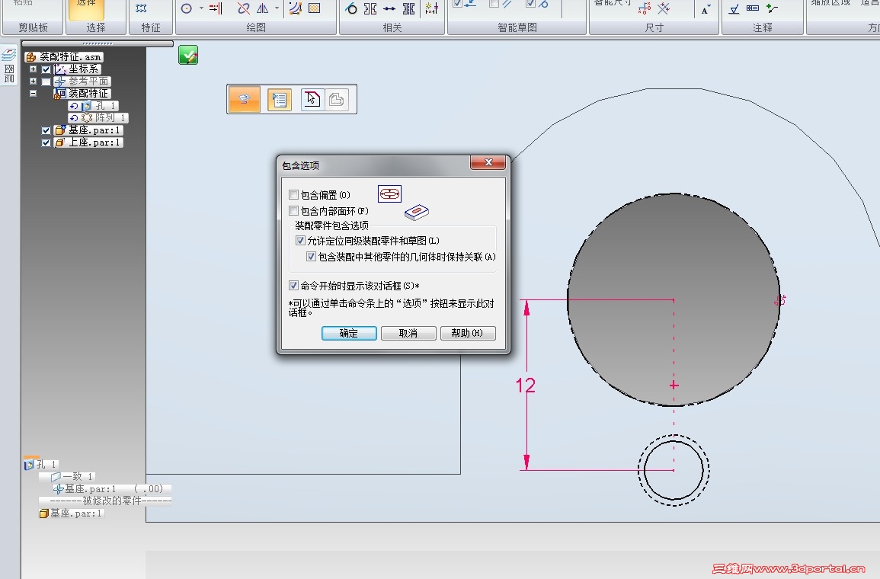
Task: Click 取消 in the 包含选项 dialog
Action: click(x=408, y=333)
